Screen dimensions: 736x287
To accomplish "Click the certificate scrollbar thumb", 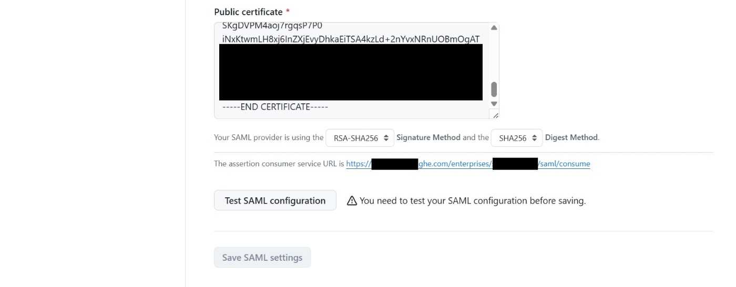I will 494,90.
